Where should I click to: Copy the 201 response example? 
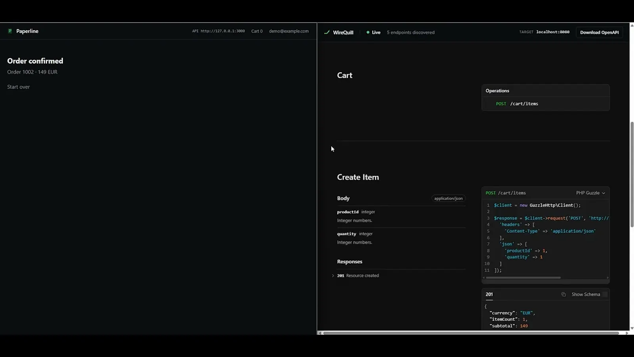(563, 294)
